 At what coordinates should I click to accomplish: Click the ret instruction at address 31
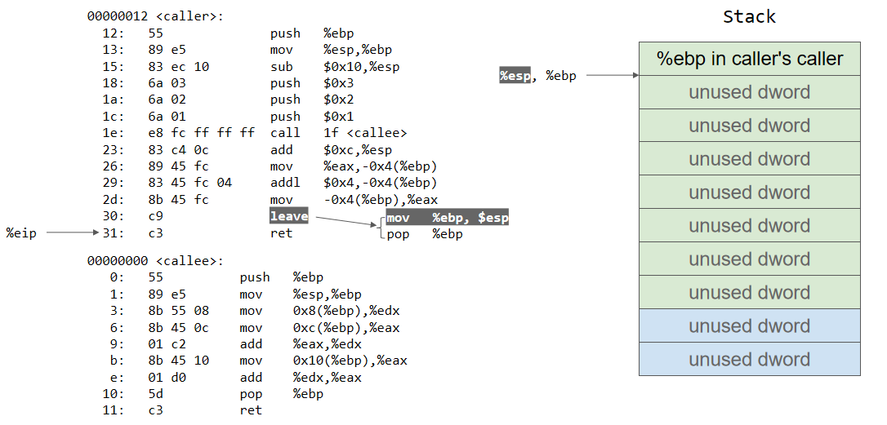(280, 233)
